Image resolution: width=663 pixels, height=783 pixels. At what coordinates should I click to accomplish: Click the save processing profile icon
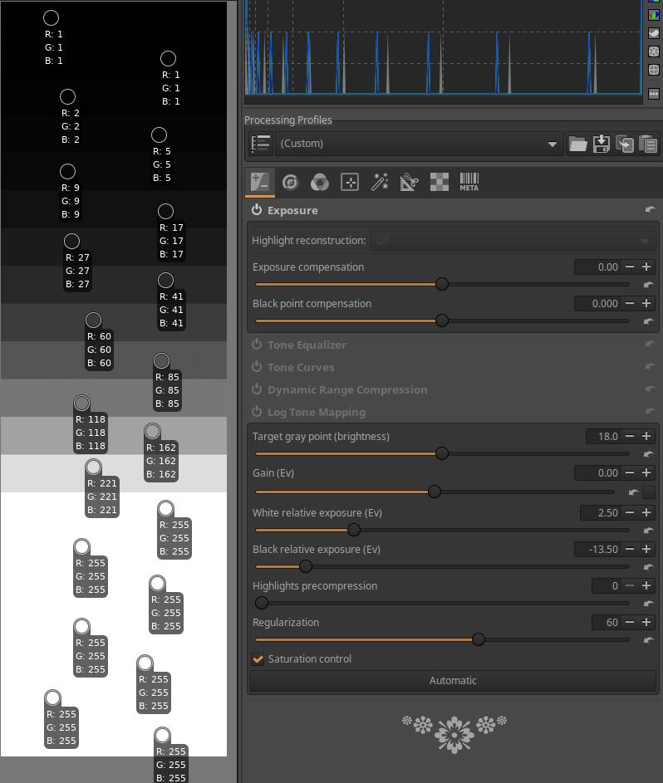coord(601,144)
